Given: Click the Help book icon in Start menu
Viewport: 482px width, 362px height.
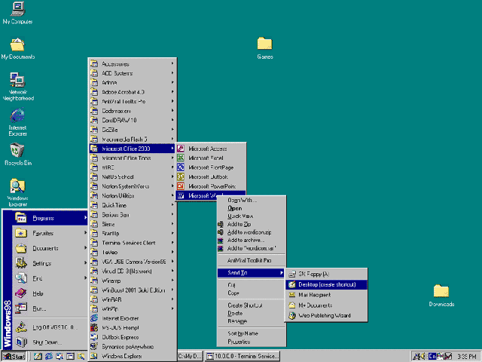Looking at the screenshot, I should (21, 293).
